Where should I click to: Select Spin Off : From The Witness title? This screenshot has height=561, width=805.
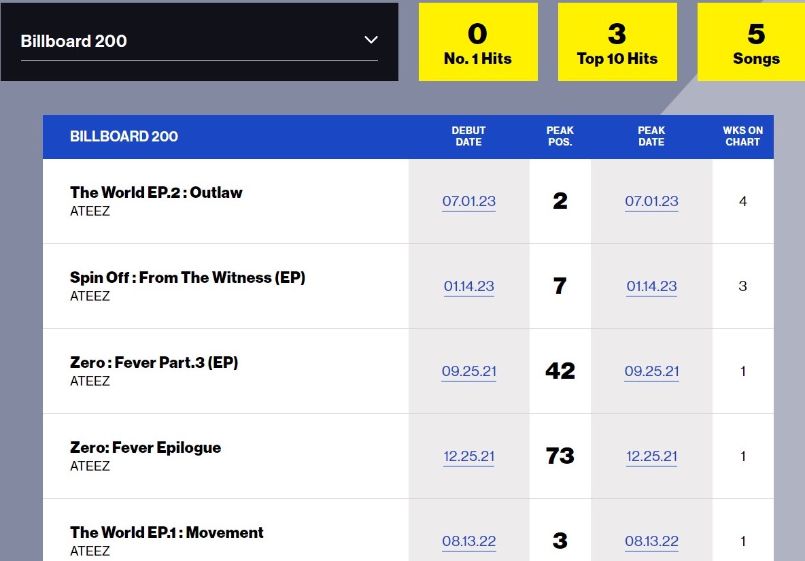click(x=188, y=277)
